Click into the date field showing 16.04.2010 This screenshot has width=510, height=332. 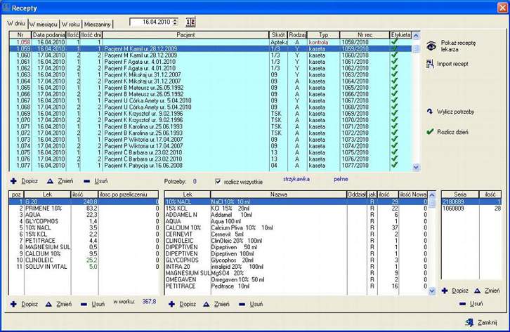pyautogui.click(x=149, y=23)
